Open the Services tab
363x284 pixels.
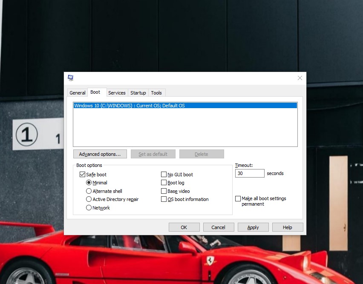(x=117, y=93)
